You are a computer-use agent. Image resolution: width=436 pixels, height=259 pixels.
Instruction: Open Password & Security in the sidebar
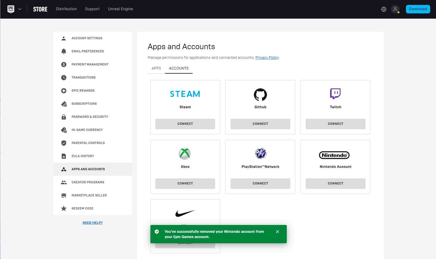click(93, 117)
